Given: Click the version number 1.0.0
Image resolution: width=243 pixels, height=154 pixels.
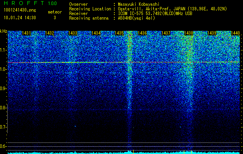Looking at the screenshot, I should pos(53,3).
